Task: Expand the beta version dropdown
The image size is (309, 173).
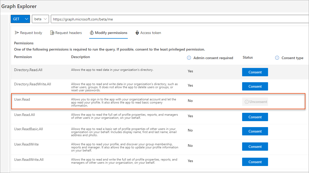Action: pos(40,19)
